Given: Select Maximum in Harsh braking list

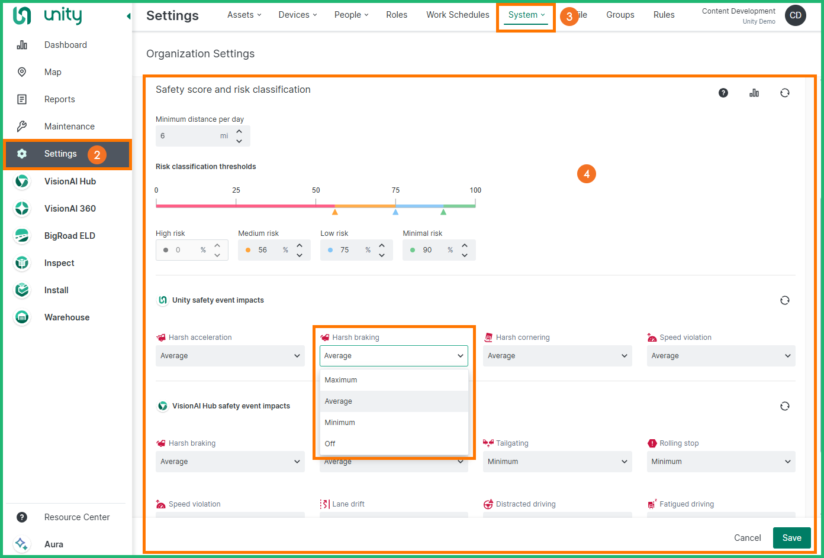Looking at the screenshot, I should coord(341,380).
